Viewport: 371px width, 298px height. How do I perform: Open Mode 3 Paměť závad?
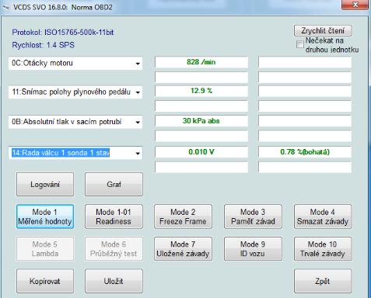tap(253, 217)
